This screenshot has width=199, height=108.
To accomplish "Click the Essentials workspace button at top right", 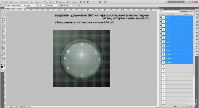I will pyautogui.click(x=176, y=2).
